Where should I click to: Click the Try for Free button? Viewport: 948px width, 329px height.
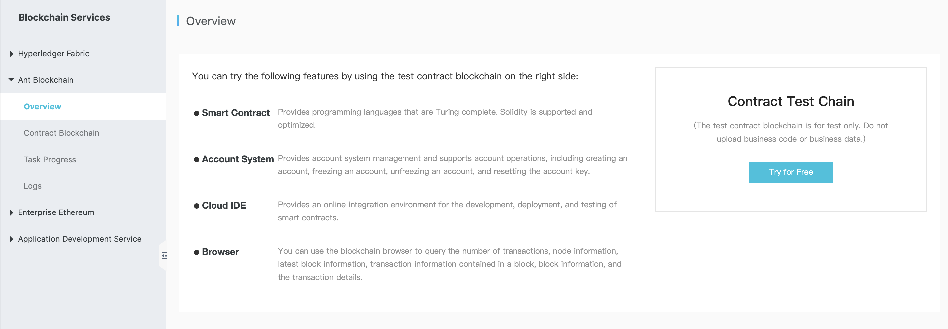click(x=791, y=172)
